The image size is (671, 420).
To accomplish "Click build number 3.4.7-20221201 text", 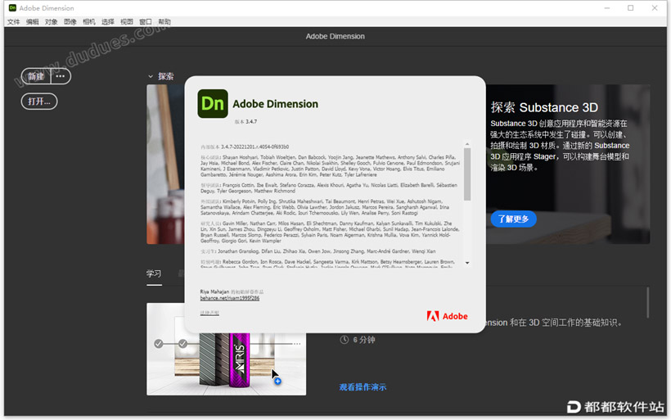I will click(x=255, y=147).
